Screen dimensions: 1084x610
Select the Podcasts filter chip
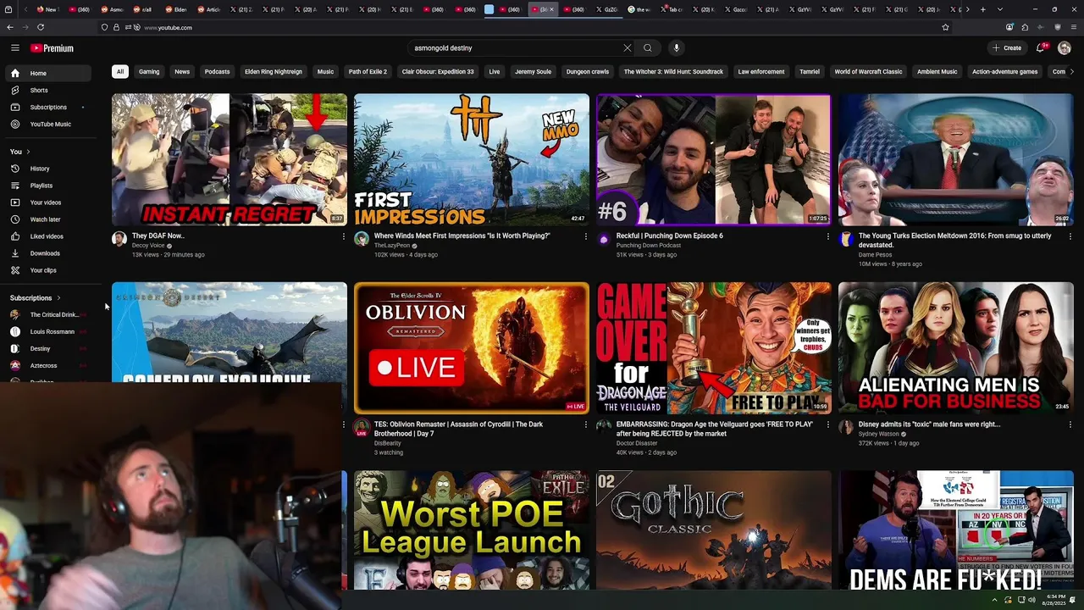(217, 72)
